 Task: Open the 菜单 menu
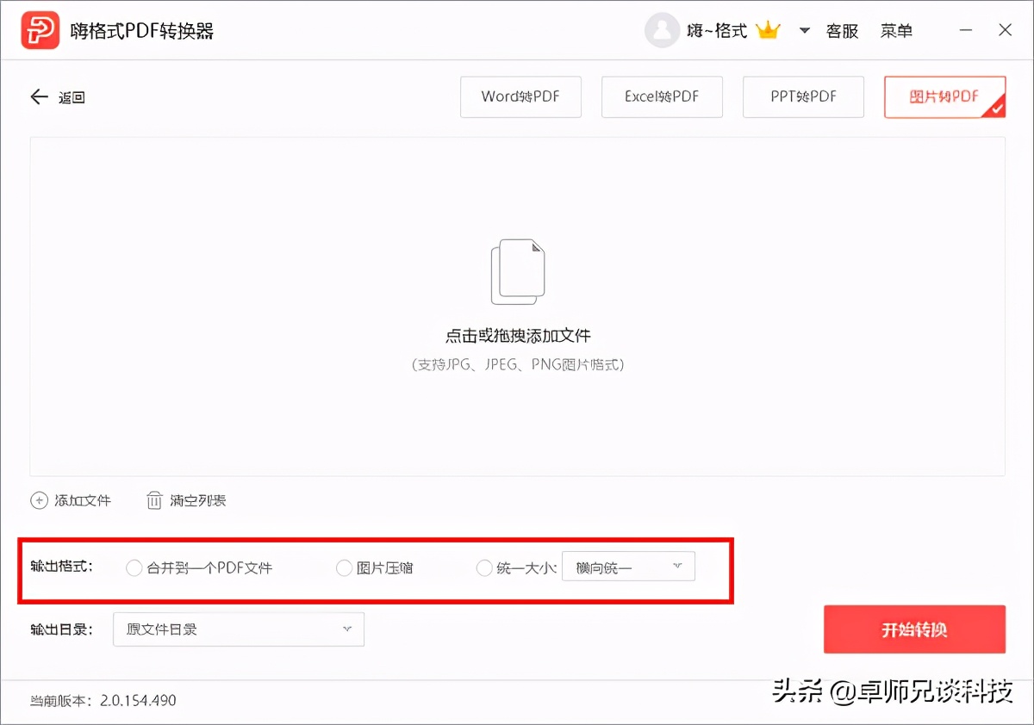point(896,30)
